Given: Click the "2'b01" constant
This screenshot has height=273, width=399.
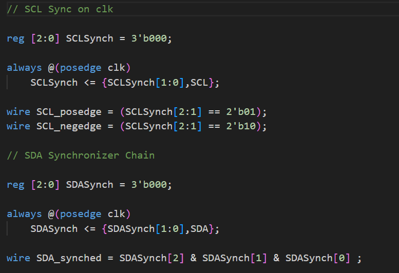Looking at the screenshot, I should click(x=241, y=112).
